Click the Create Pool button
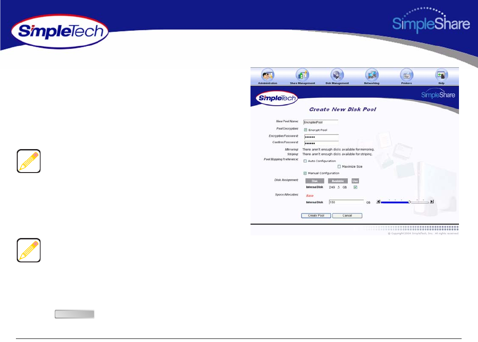The width and height of the screenshot is (478, 342). click(316, 215)
